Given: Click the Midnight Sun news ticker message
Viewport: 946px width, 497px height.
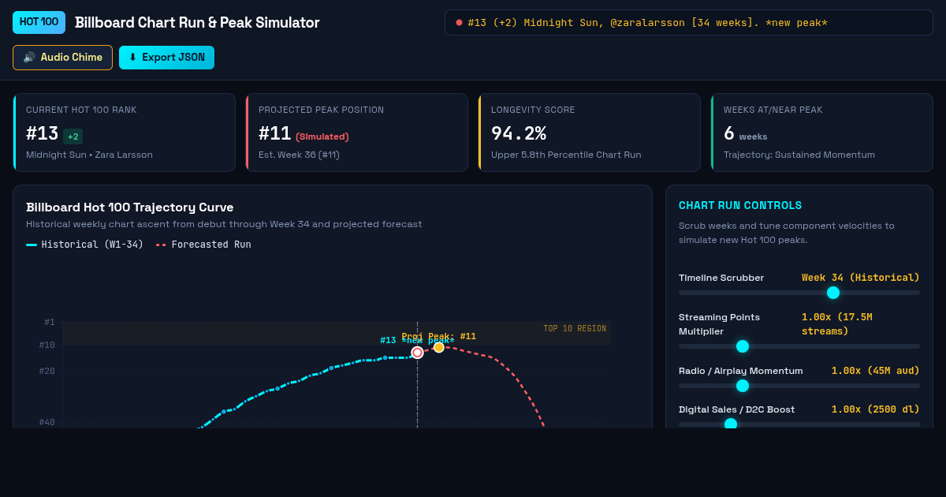Looking at the screenshot, I should tap(647, 22).
